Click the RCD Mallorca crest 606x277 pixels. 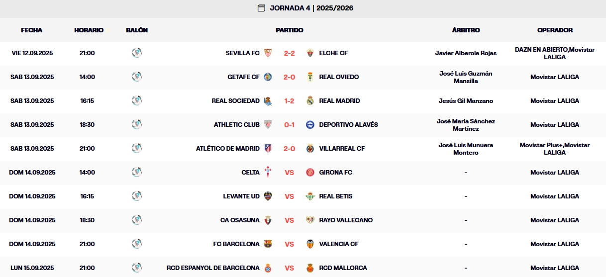(x=310, y=268)
